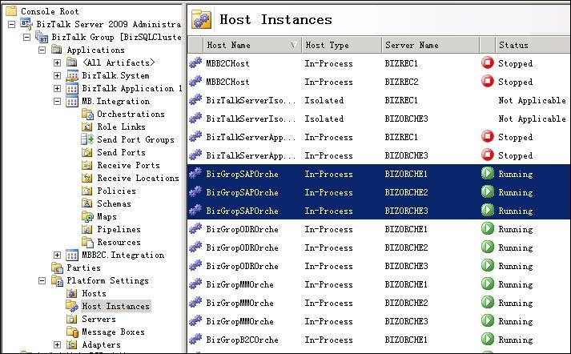Screen dimensions: 571x354
Task: Collapse the BizTalk Group node
Action: pos(26,37)
